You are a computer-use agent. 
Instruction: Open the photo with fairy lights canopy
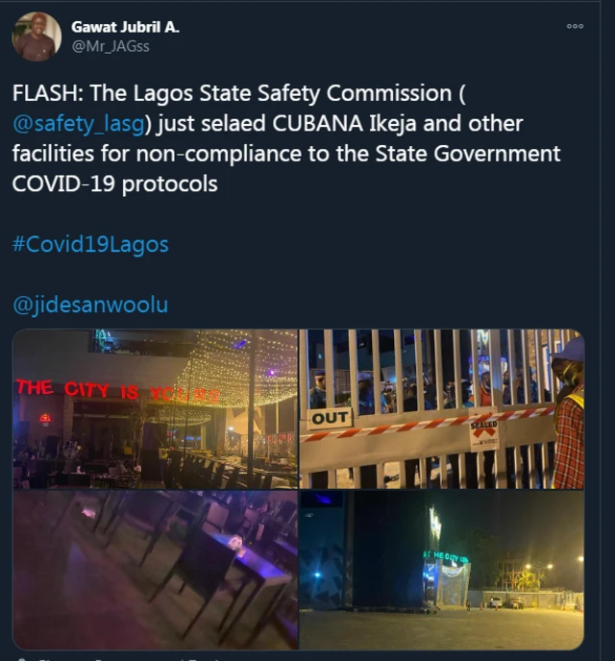tap(155, 408)
